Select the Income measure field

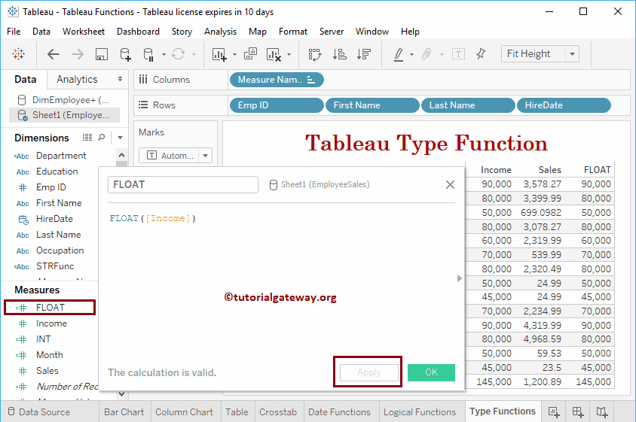(x=51, y=323)
